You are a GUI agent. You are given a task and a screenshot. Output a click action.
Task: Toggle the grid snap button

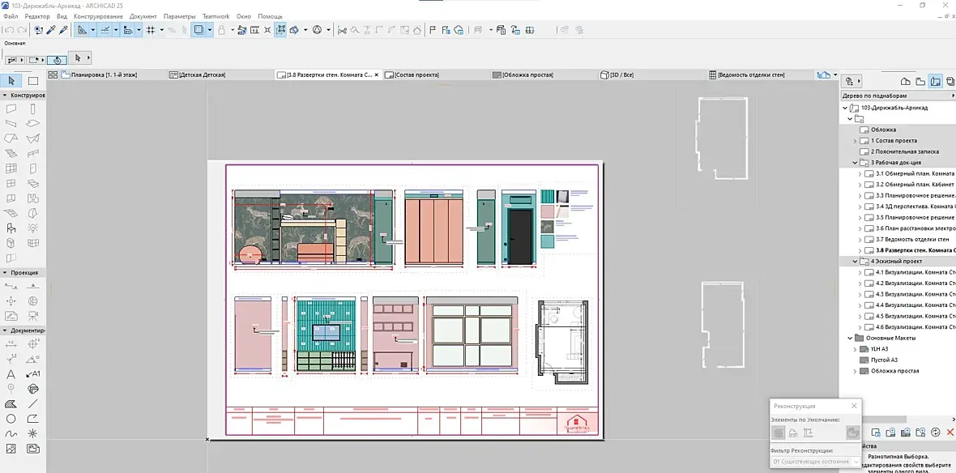(x=151, y=30)
